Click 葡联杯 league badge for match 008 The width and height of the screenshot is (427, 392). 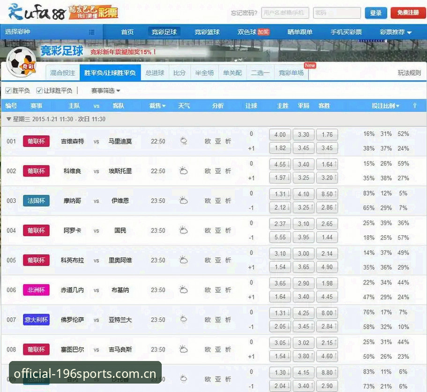(x=36, y=349)
